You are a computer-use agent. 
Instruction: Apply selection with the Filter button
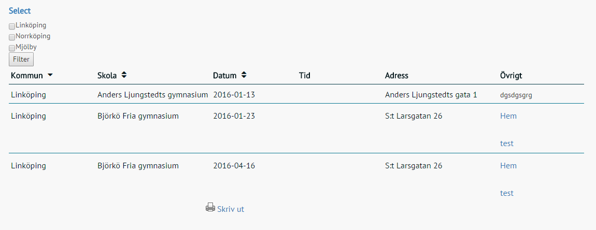point(21,59)
